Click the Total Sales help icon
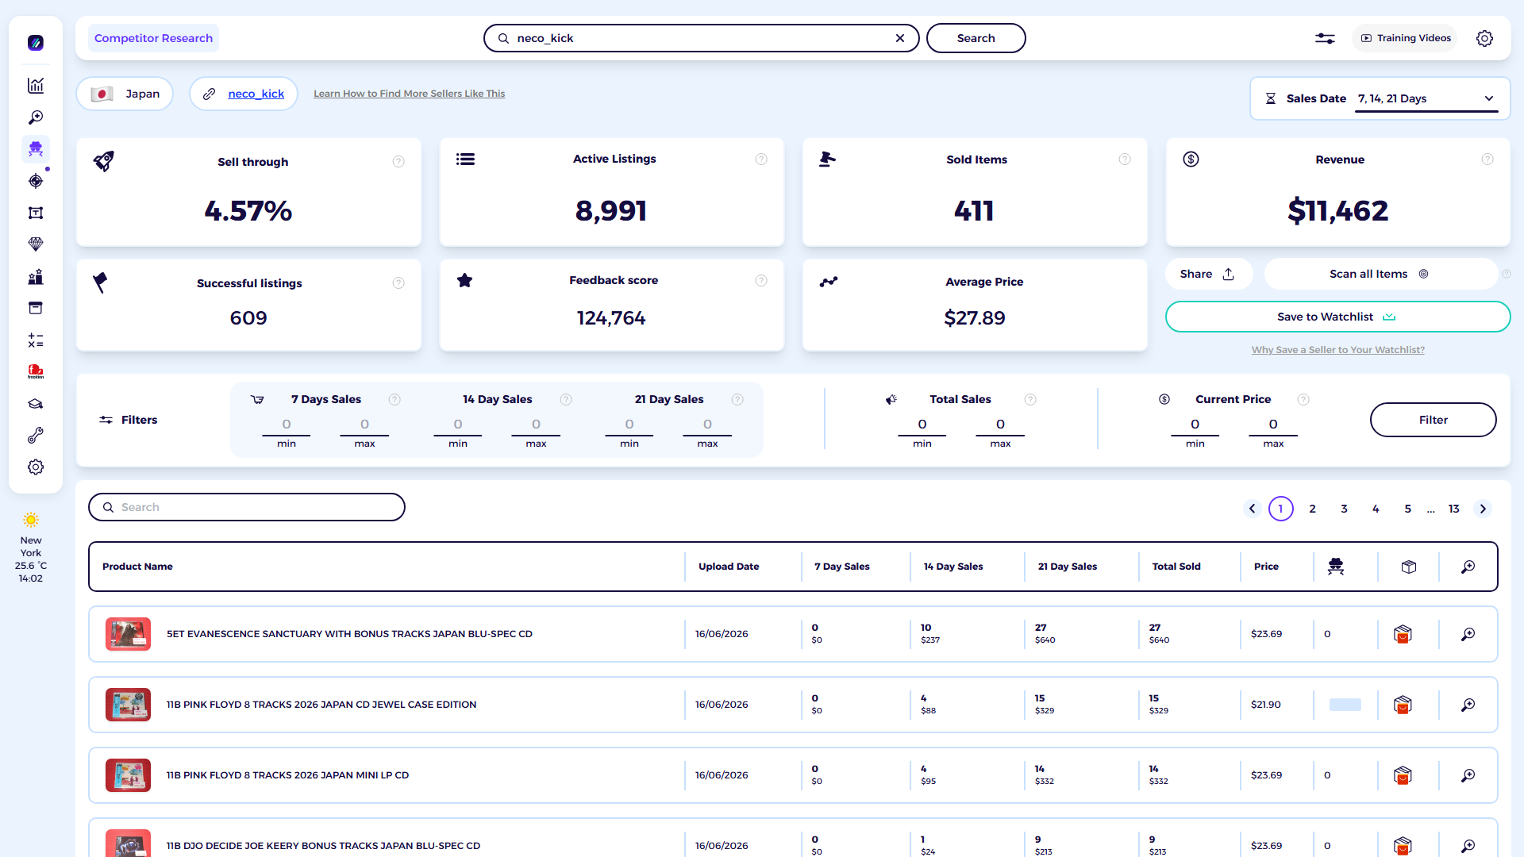 pyautogui.click(x=1030, y=399)
